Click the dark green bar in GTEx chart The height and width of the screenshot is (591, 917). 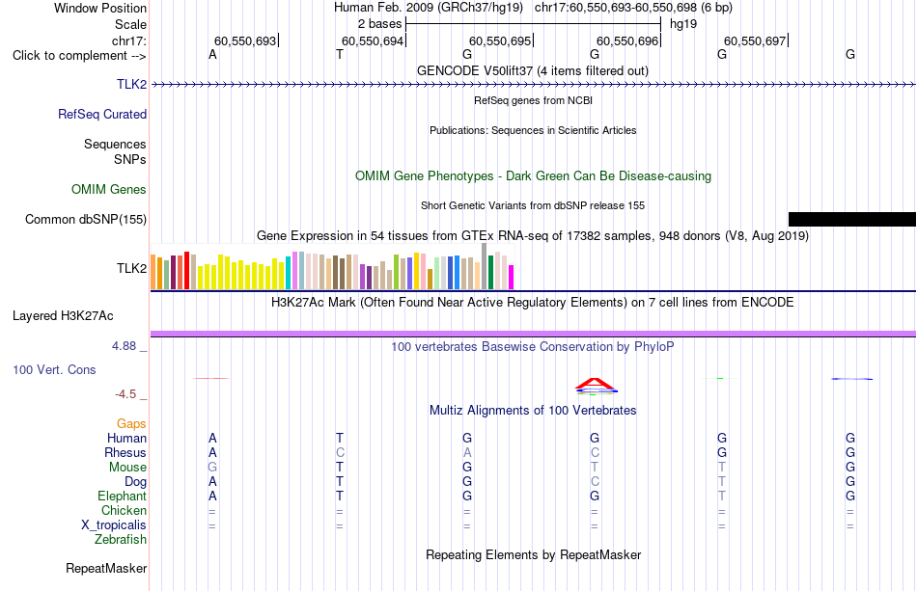(x=490, y=273)
